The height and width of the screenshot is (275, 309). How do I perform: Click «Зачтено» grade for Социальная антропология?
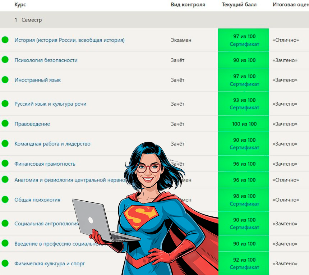point(285,224)
